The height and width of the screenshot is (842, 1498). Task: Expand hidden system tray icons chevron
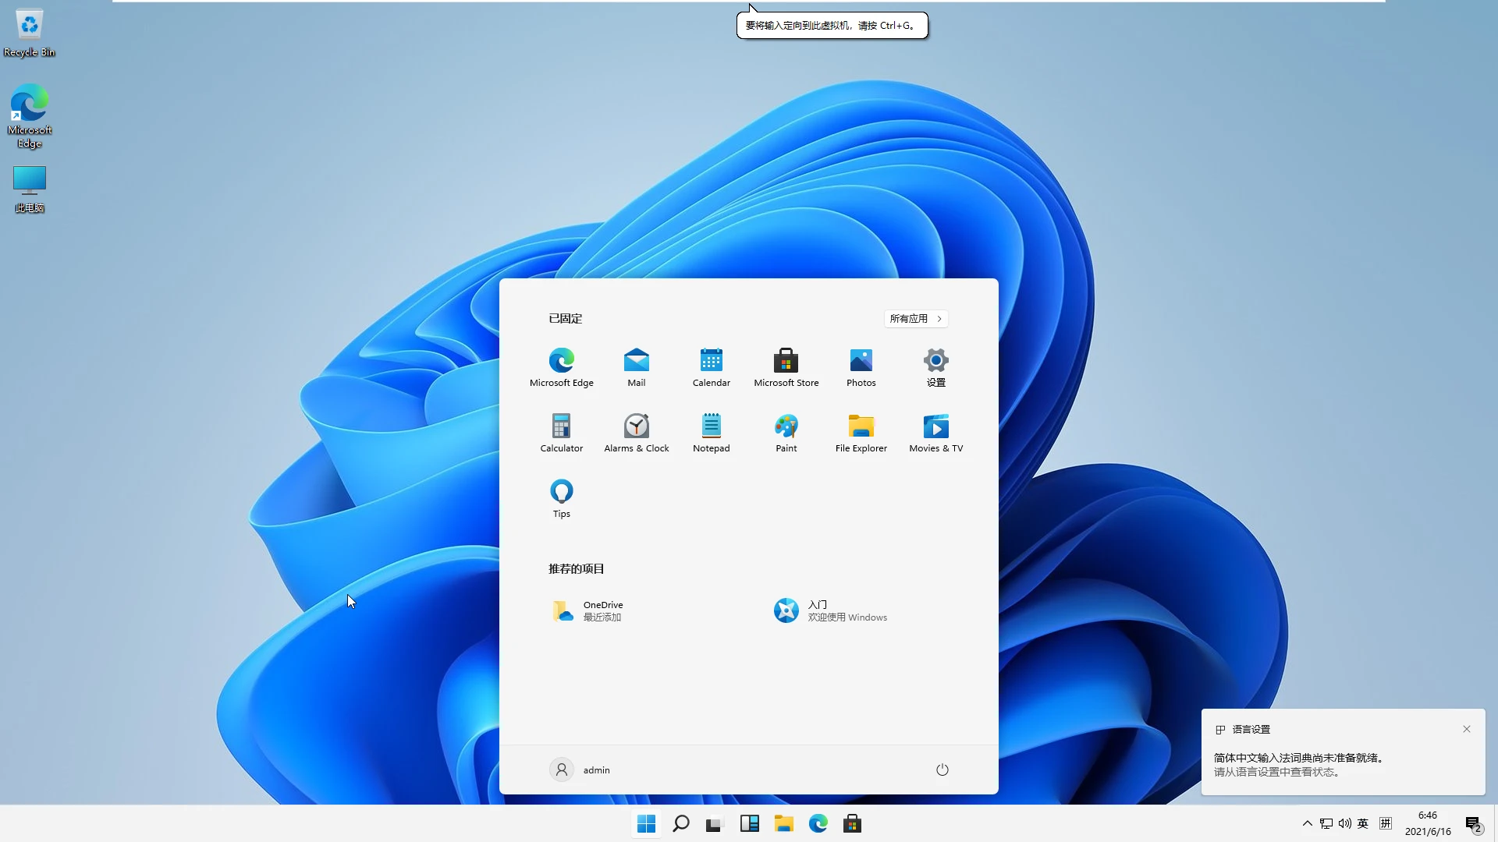[x=1308, y=823]
